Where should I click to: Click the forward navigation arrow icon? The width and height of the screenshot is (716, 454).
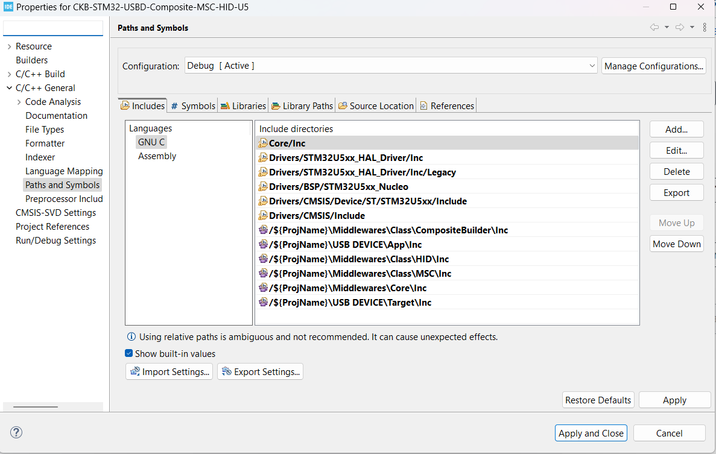pyautogui.click(x=679, y=27)
